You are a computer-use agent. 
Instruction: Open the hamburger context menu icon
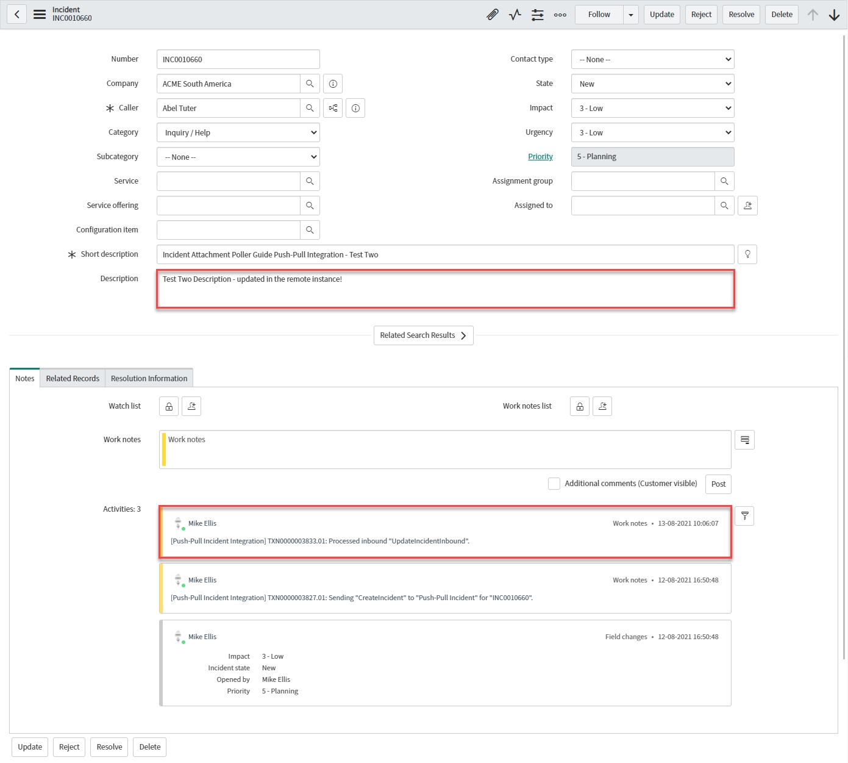[40, 15]
